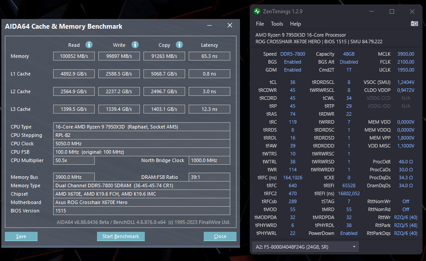This screenshot has height=261, width=426.
Task: Click tRAS value 74
Action: (x=293, y=114)
